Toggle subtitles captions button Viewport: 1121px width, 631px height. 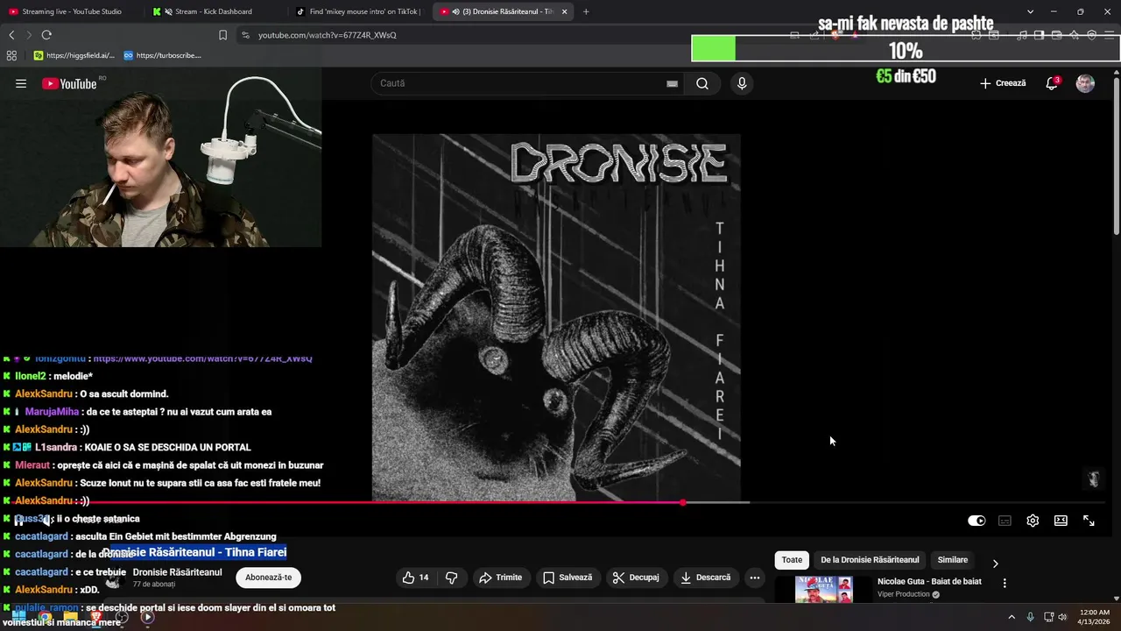1005,521
